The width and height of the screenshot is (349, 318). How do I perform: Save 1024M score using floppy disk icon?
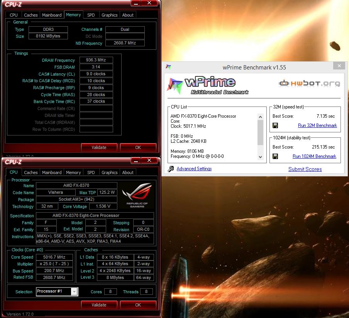275,156
